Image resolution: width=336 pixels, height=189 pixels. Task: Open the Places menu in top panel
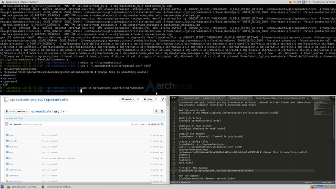(24, 2)
